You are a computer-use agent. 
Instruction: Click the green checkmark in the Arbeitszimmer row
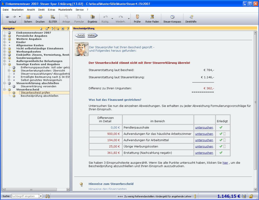click(x=221, y=134)
